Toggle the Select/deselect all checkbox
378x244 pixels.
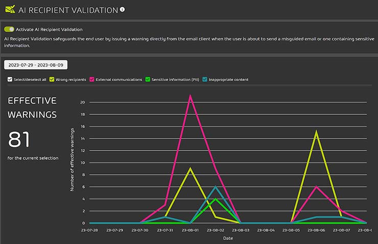coord(10,80)
